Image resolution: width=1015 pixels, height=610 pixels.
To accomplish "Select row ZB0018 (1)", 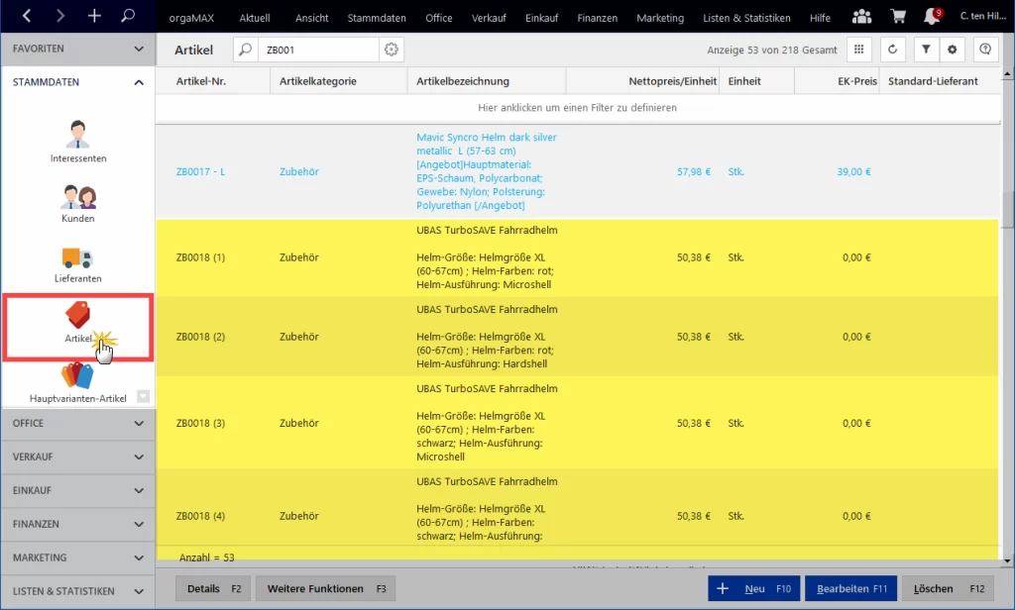I will [578, 257].
